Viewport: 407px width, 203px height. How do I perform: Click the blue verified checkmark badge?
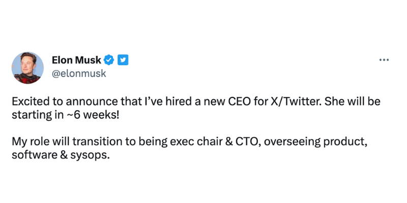[110, 60]
